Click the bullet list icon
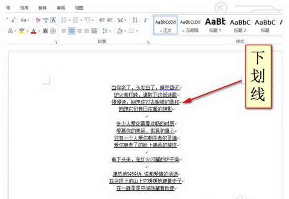The height and width of the screenshot is (199, 289). click(x=64, y=20)
